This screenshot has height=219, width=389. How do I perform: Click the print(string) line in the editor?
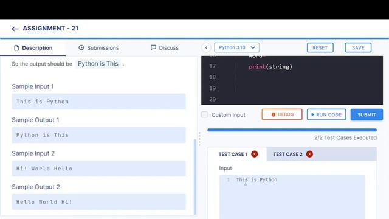point(270,66)
